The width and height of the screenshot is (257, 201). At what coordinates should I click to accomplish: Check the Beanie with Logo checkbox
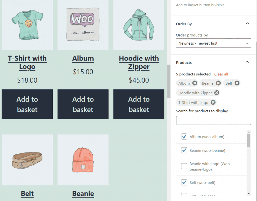coord(184,166)
